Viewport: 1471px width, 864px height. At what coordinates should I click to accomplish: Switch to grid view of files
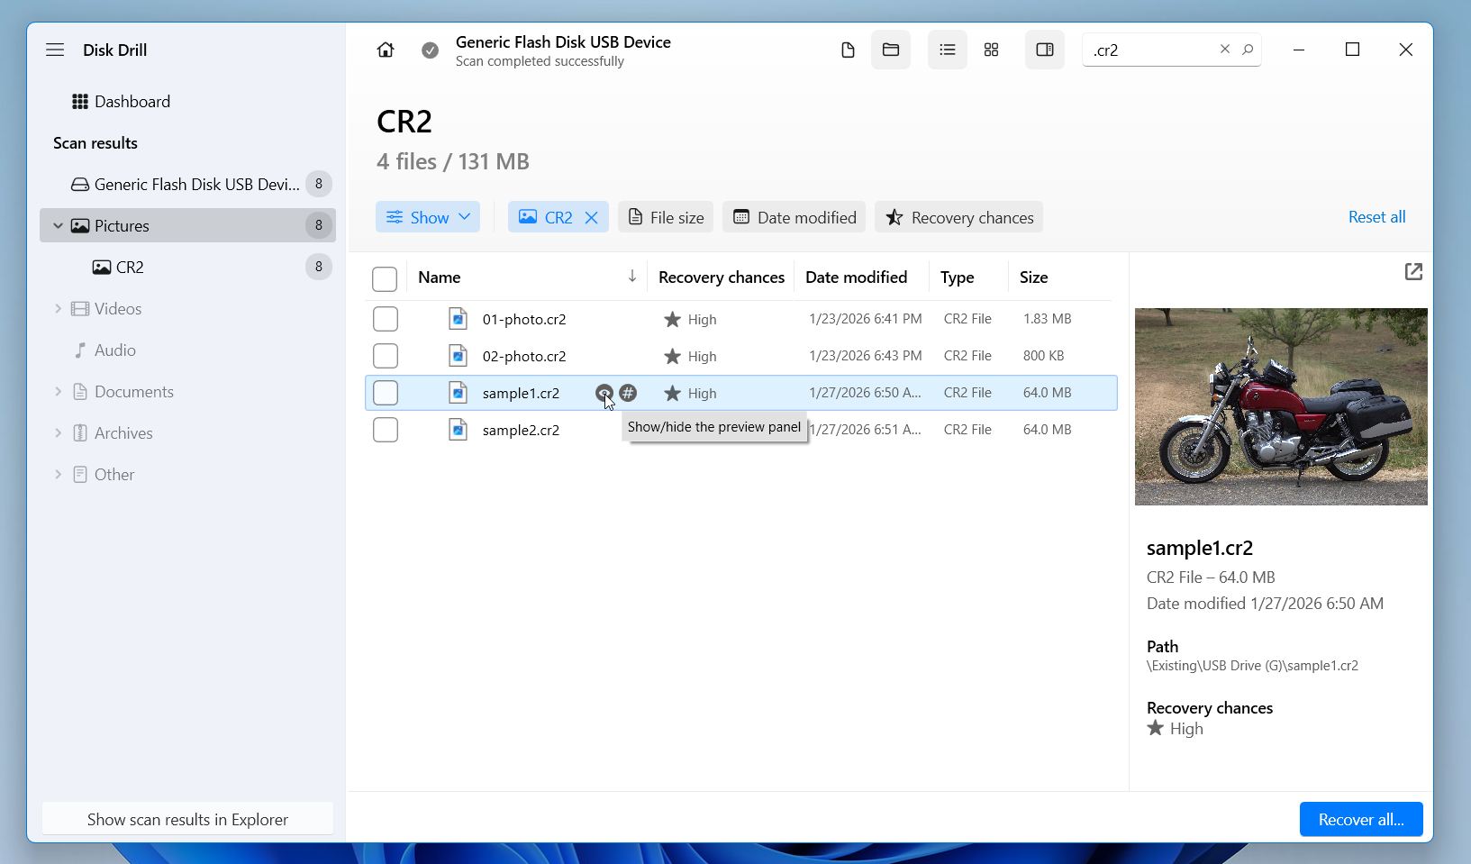[x=991, y=50]
